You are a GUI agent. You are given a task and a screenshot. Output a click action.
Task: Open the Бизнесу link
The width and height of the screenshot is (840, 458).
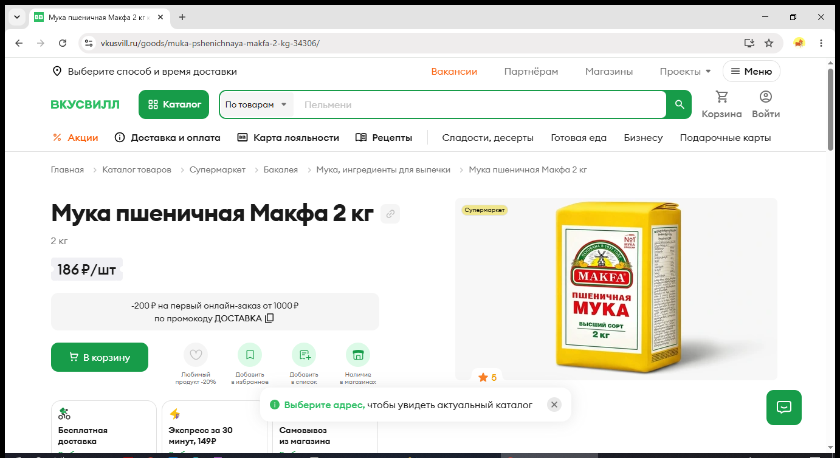[x=643, y=138]
